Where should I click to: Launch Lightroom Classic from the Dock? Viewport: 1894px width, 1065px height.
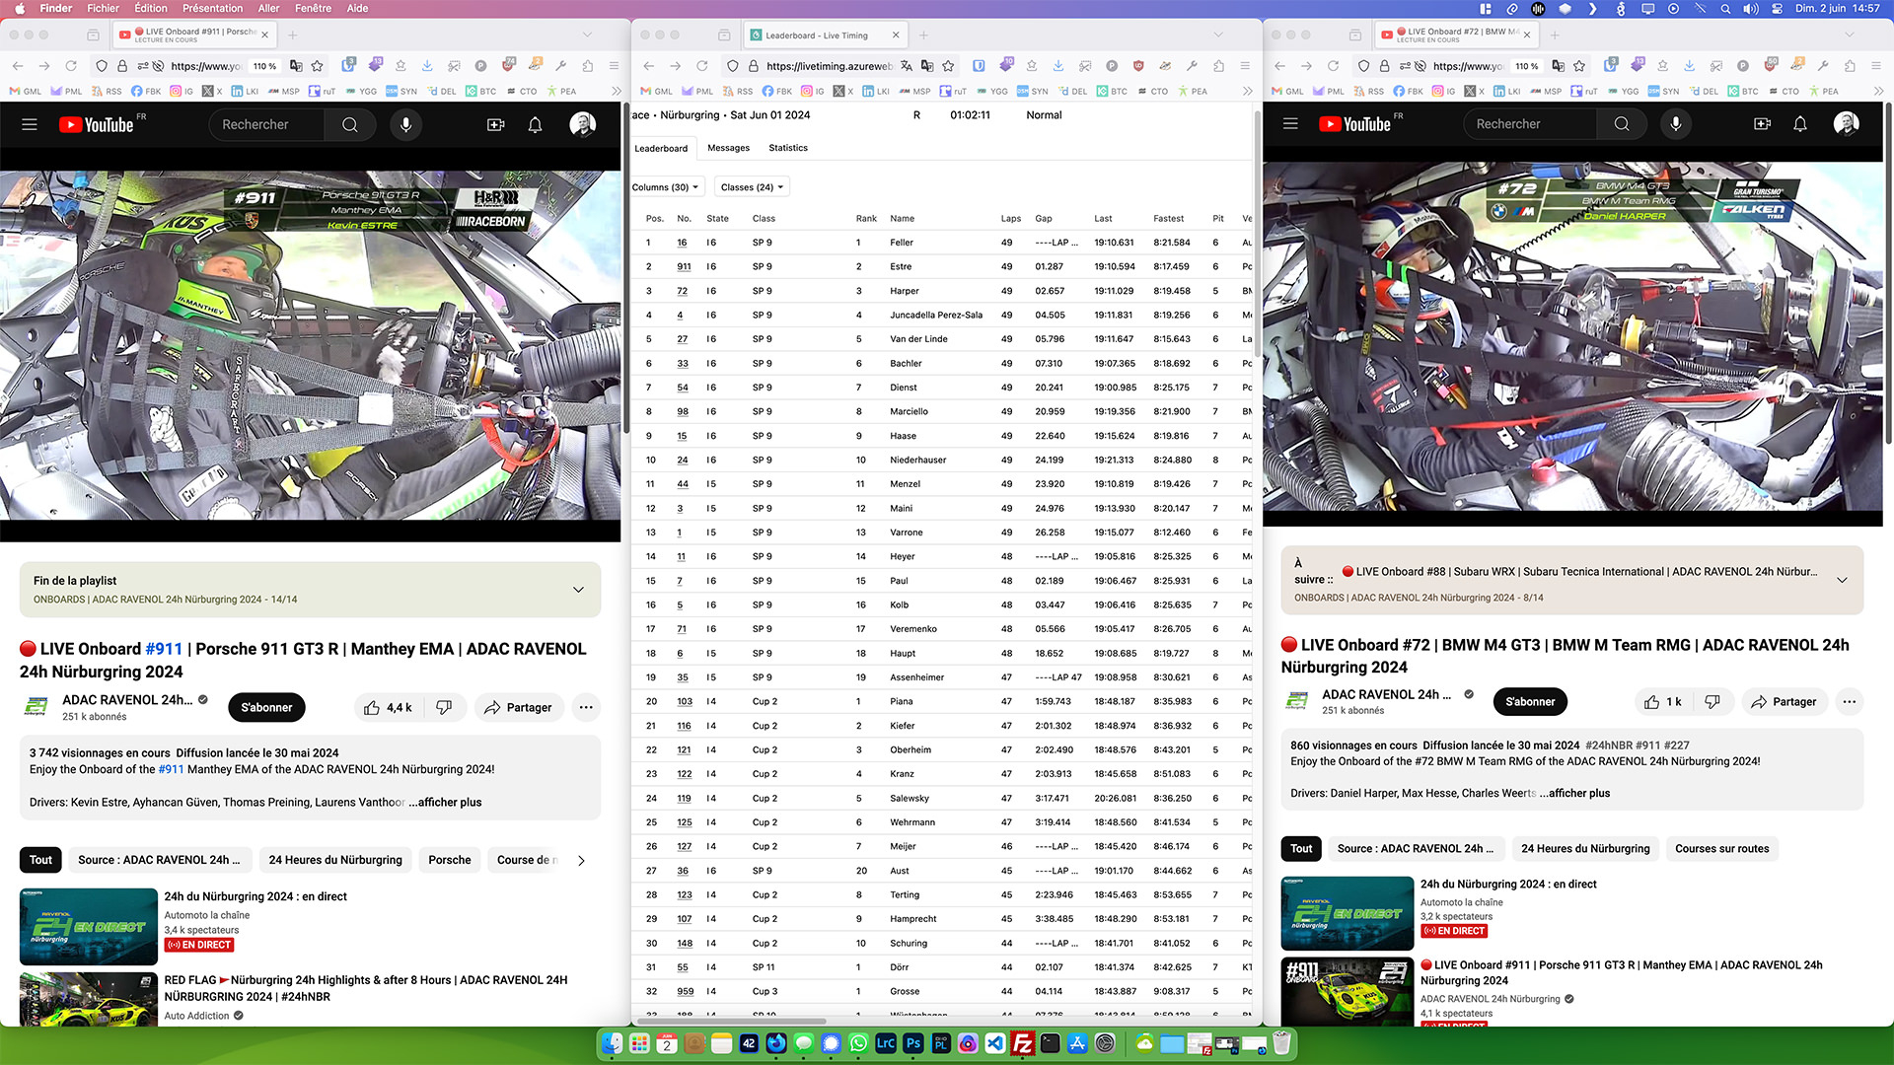tap(886, 1043)
